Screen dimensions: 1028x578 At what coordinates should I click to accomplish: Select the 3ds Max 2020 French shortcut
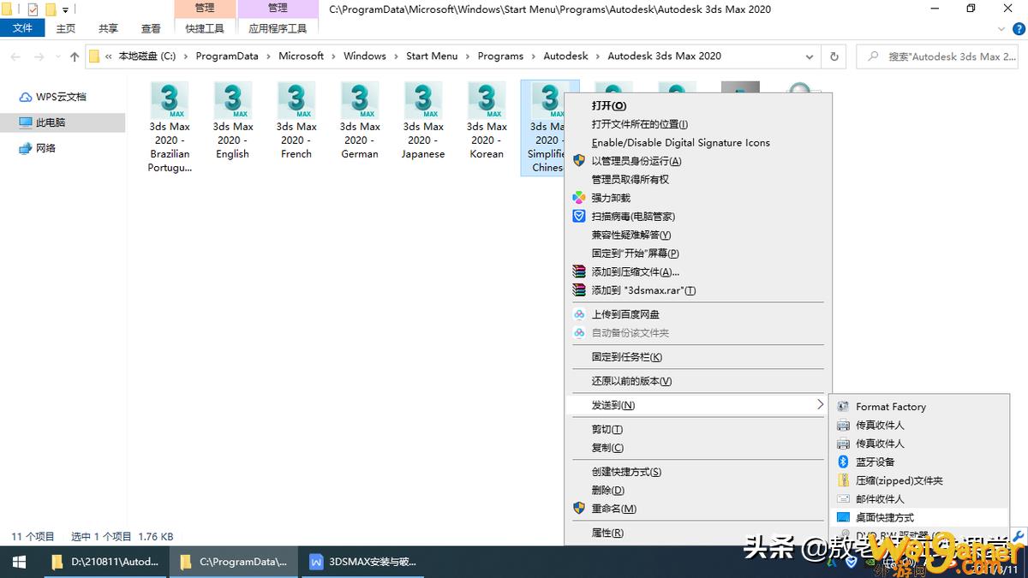click(x=296, y=121)
